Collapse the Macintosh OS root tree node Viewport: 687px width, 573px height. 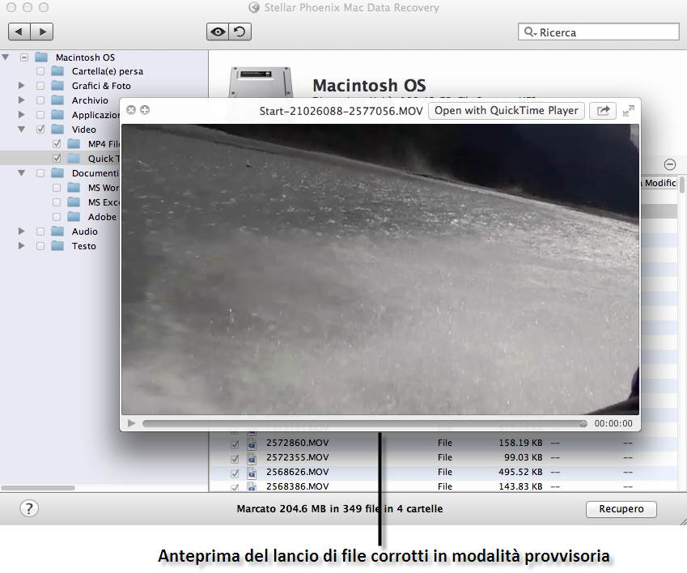click(6, 57)
